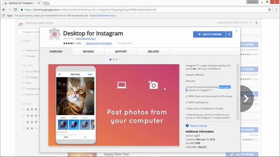
Task: Click the Additional Information heading
Action: 199,132
